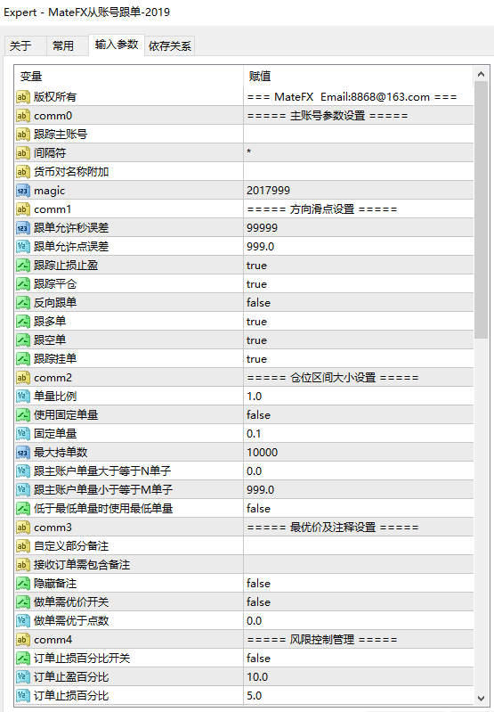Select the value 99999 for 跟单允许秒误差
The height and width of the screenshot is (712, 494).
(x=262, y=228)
